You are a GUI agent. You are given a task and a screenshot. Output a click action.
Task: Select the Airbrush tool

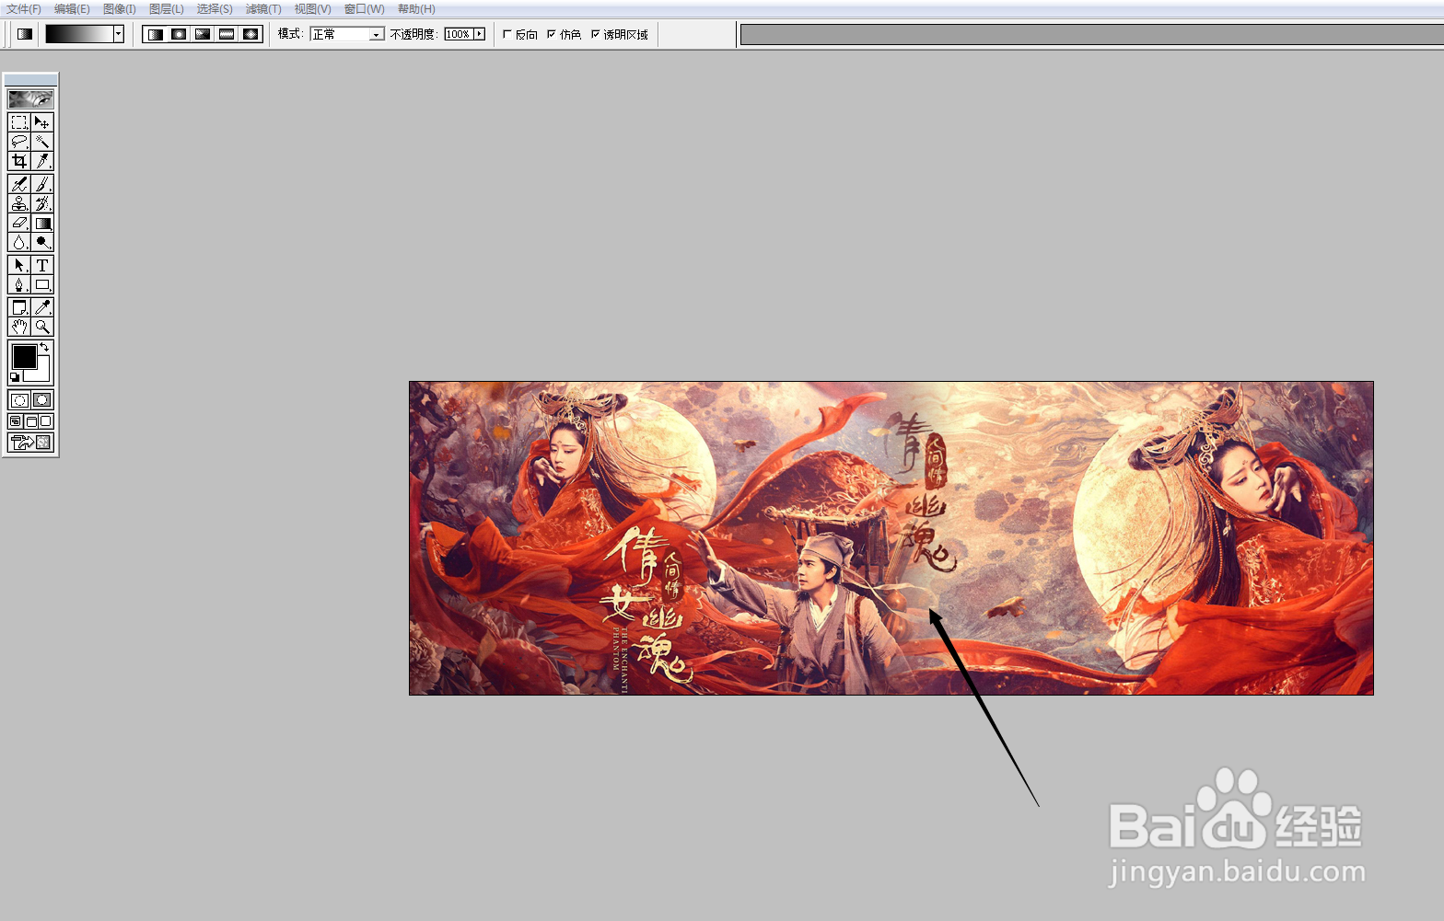(19, 184)
